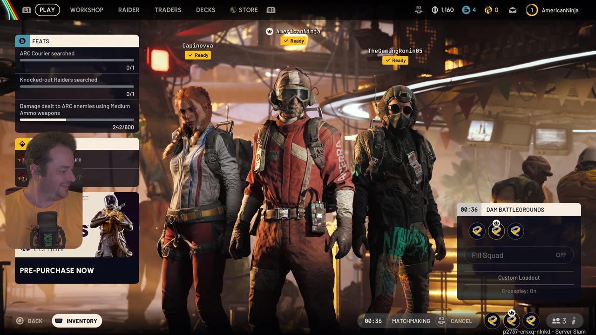The height and width of the screenshot is (335, 596).
Task: Click first squad emblem in Dam Battlegrounds panel
Action: pyautogui.click(x=477, y=231)
